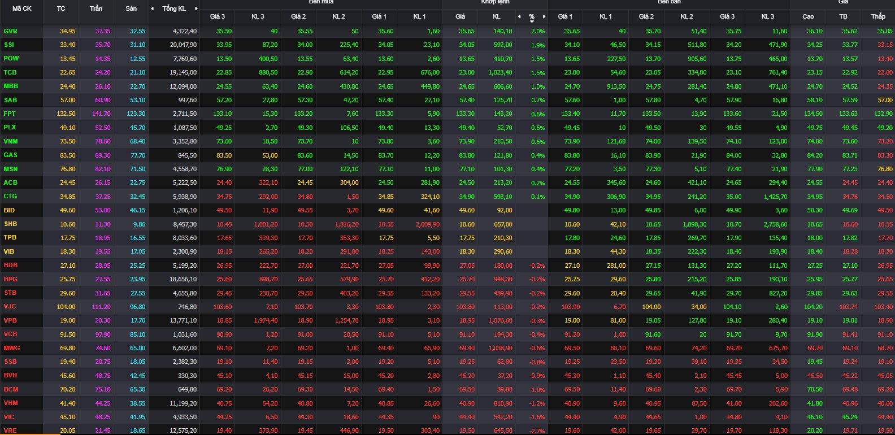Select MWG matched volume 1,038,90
895x435 pixels.
coord(501,348)
